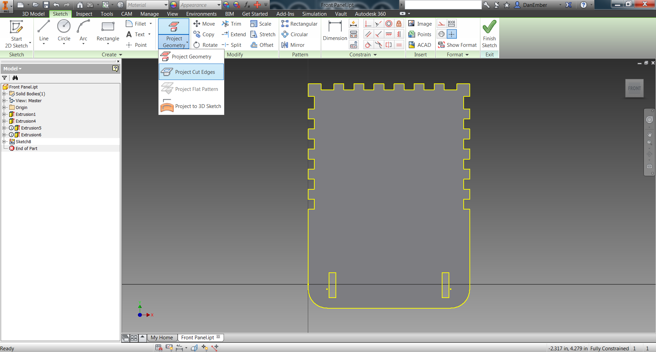This screenshot has width=656, height=352.
Task: Open the Fillet dropdown arrow
Action: pos(151,24)
